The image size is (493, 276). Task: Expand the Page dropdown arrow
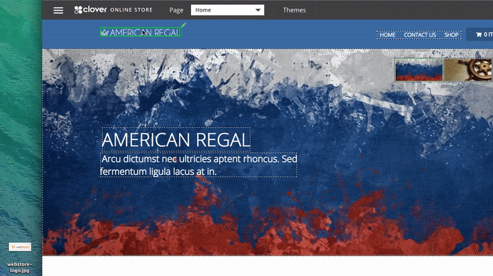click(257, 10)
